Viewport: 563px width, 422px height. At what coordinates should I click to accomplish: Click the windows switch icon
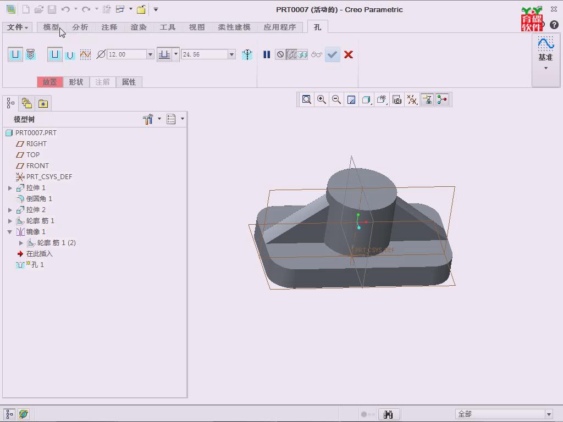tap(120, 9)
